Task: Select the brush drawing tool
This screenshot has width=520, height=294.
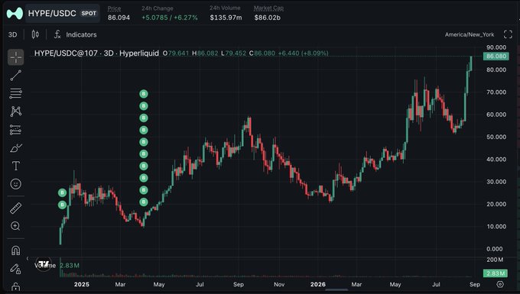Action: point(15,148)
